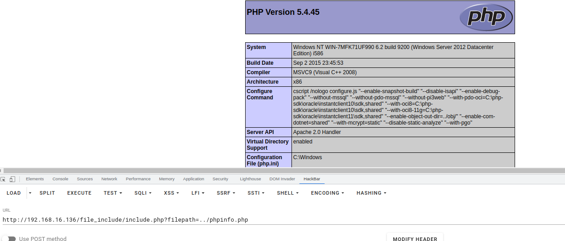The image size is (565, 241).
Task: Expand the SSRF dropdown menu
Action: click(x=226, y=193)
